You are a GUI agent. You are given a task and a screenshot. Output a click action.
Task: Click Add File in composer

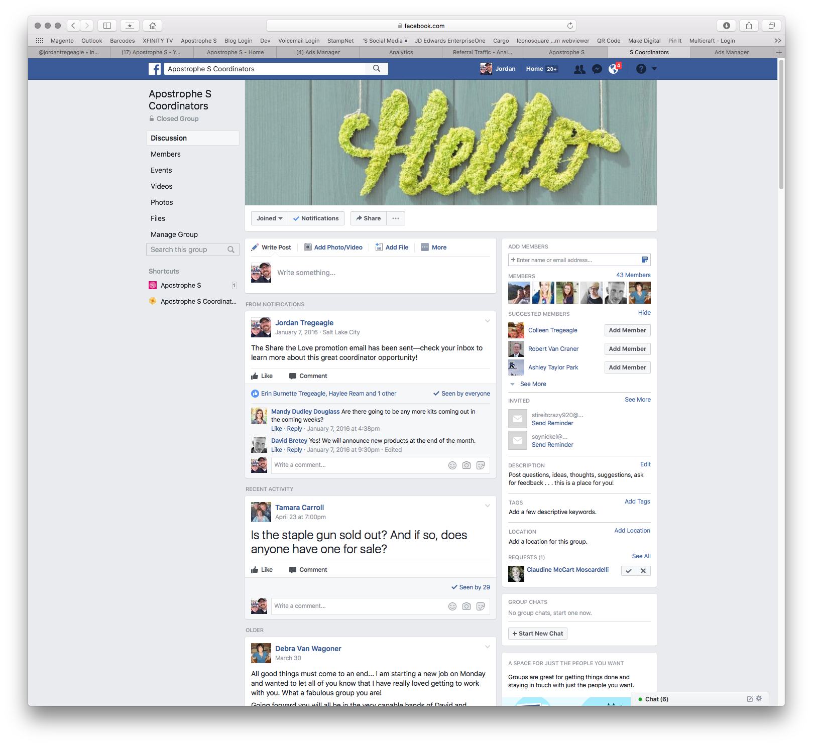[x=392, y=247]
